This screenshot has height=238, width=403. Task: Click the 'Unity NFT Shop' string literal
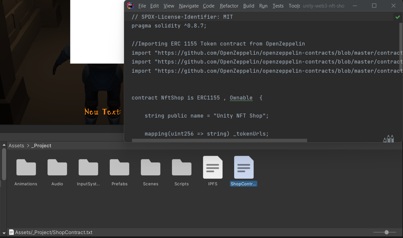239,116
